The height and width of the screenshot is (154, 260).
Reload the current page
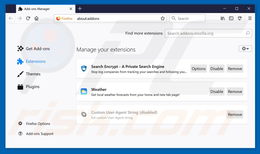pos(28,18)
